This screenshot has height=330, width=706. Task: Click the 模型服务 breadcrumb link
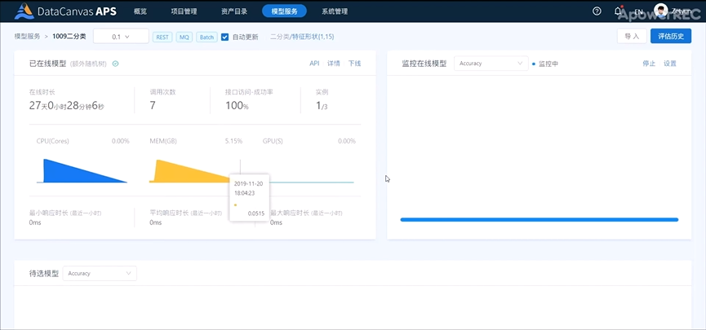27,37
